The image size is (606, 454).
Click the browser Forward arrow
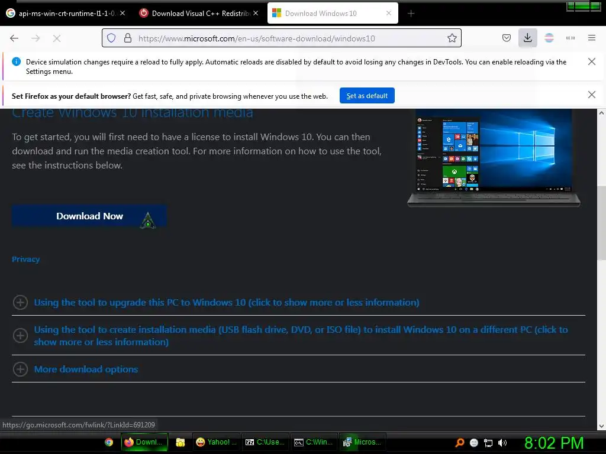coord(36,38)
